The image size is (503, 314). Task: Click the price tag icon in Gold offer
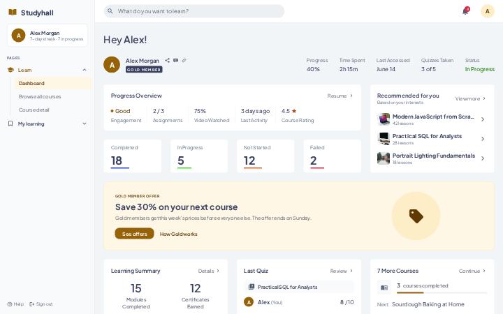pos(416,216)
